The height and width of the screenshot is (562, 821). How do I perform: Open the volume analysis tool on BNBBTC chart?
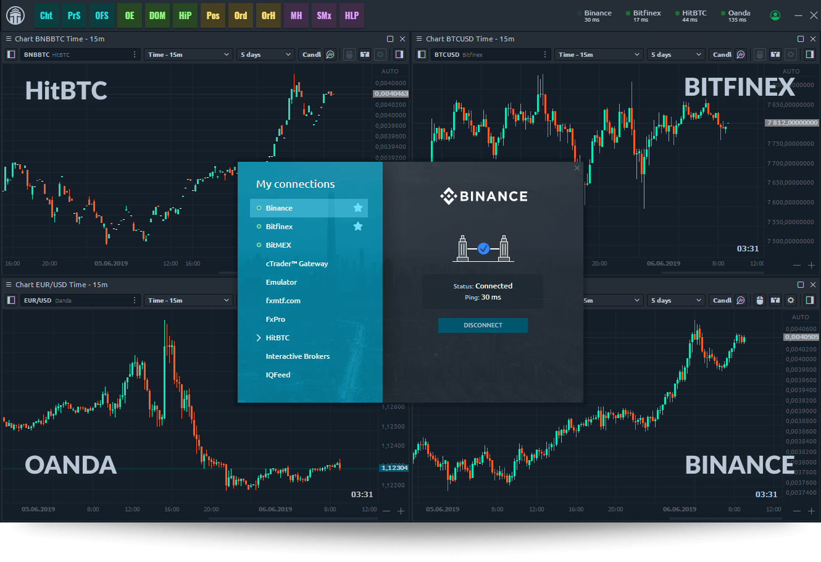330,54
